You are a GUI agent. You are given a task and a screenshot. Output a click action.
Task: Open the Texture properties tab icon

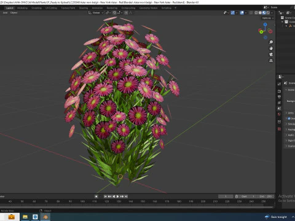279,129
